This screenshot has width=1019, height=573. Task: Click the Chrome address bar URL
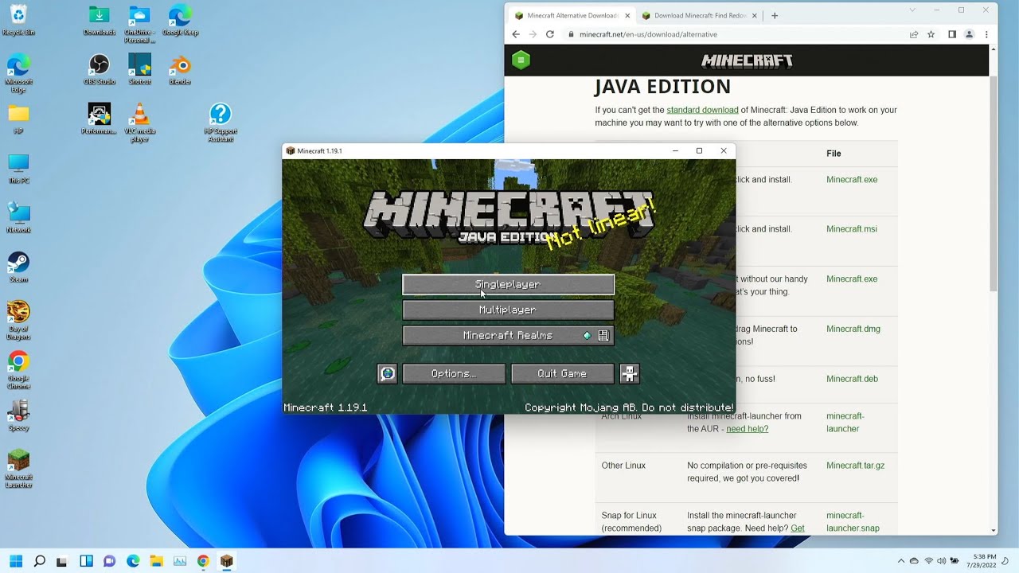point(648,34)
